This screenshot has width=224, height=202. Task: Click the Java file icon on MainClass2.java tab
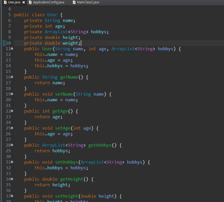click(x=74, y=2)
